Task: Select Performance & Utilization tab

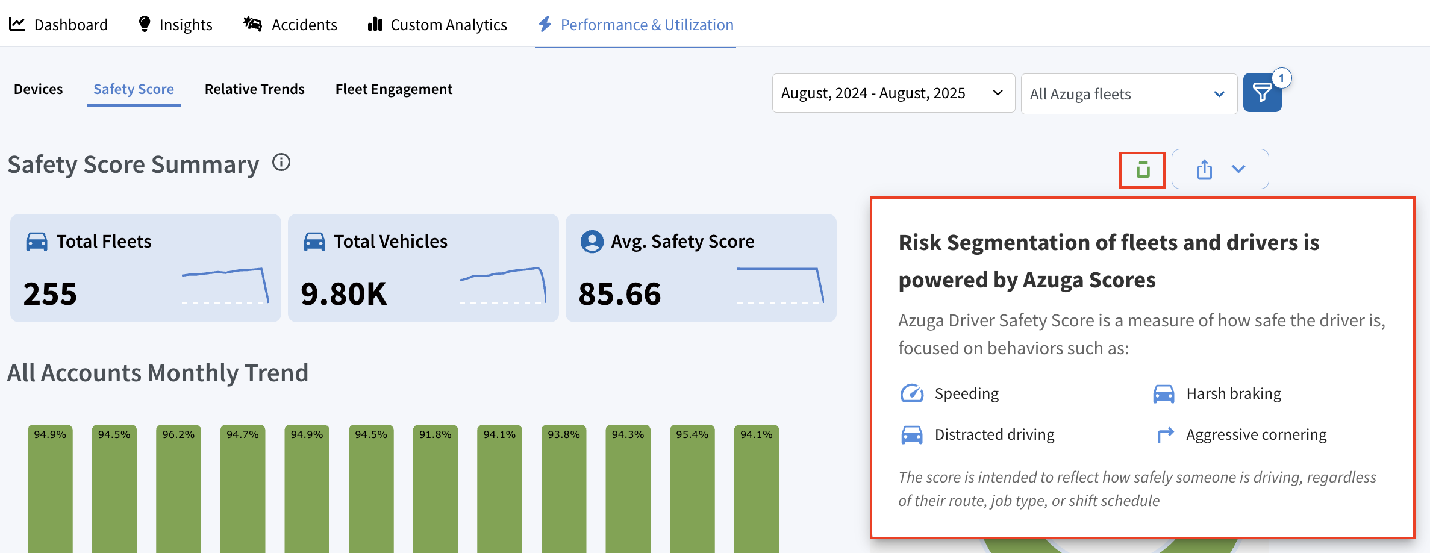Action: (x=635, y=25)
